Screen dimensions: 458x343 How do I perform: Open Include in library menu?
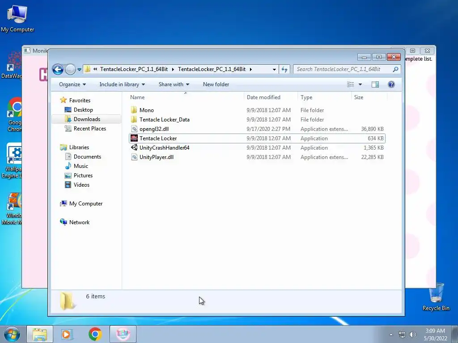[122, 84]
